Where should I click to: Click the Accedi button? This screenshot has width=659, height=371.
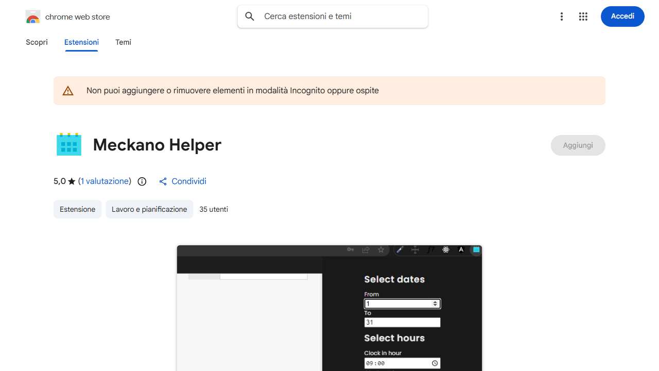(x=622, y=16)
